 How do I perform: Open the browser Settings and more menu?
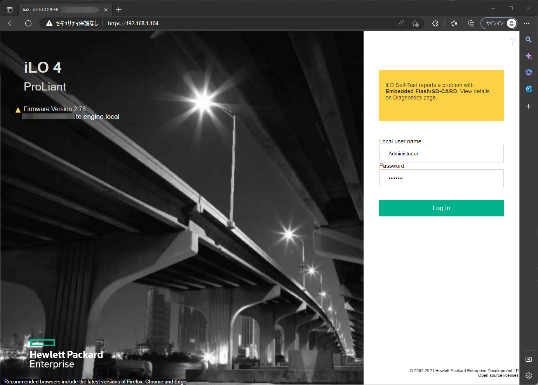527,23
